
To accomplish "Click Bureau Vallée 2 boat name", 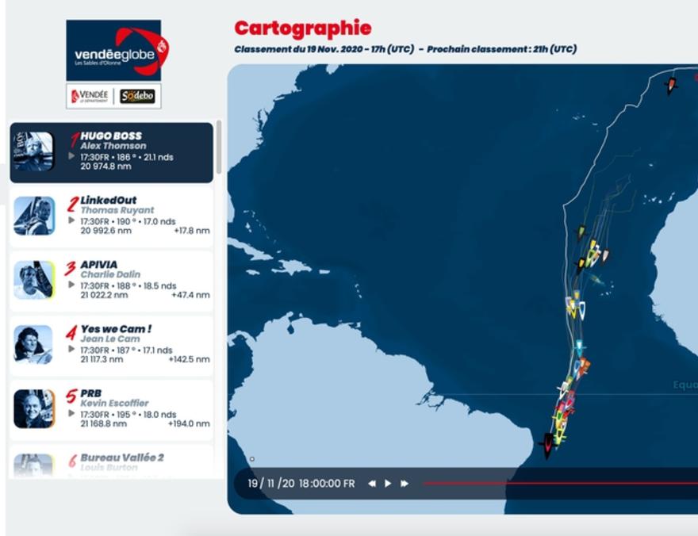I will click(122, 458).
